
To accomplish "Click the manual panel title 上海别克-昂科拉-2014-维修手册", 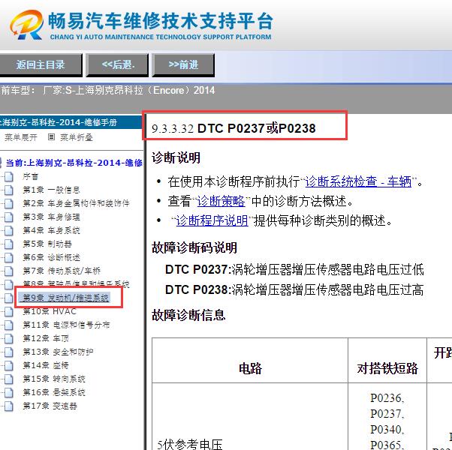I will tap(59, 123).
